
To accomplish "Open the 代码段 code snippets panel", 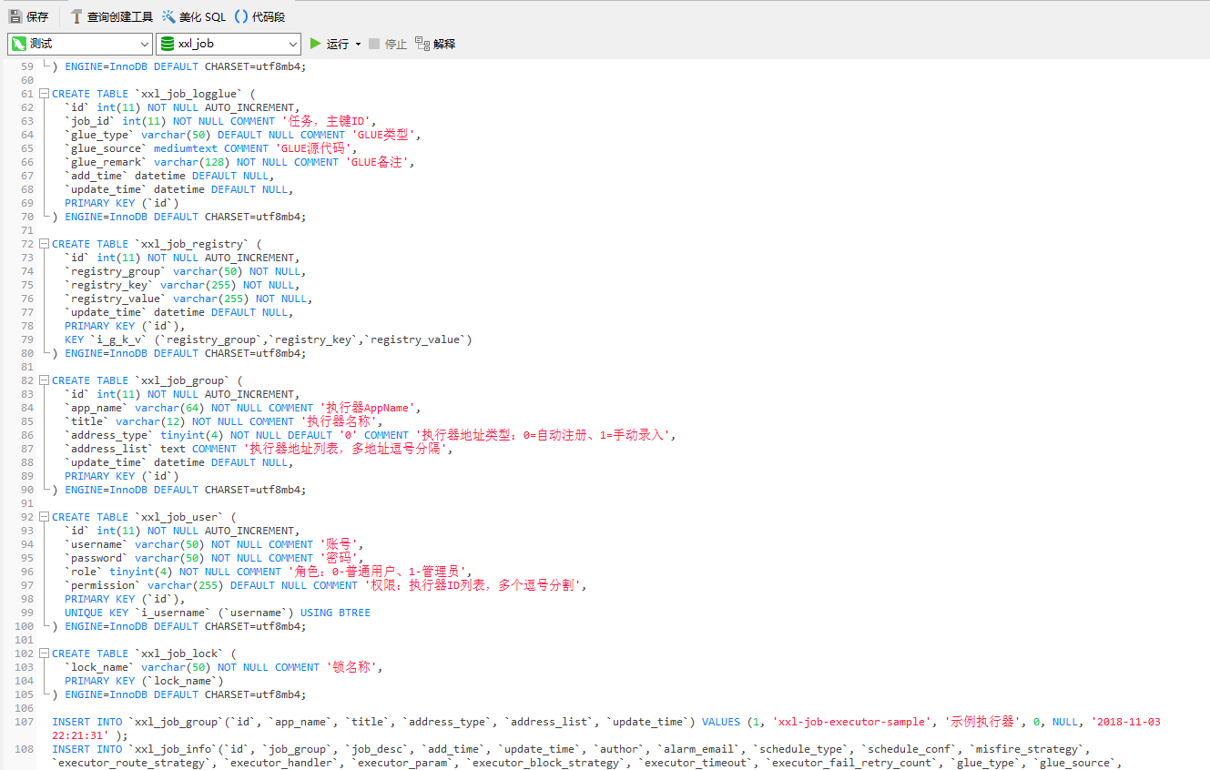I will click(259, 16).
